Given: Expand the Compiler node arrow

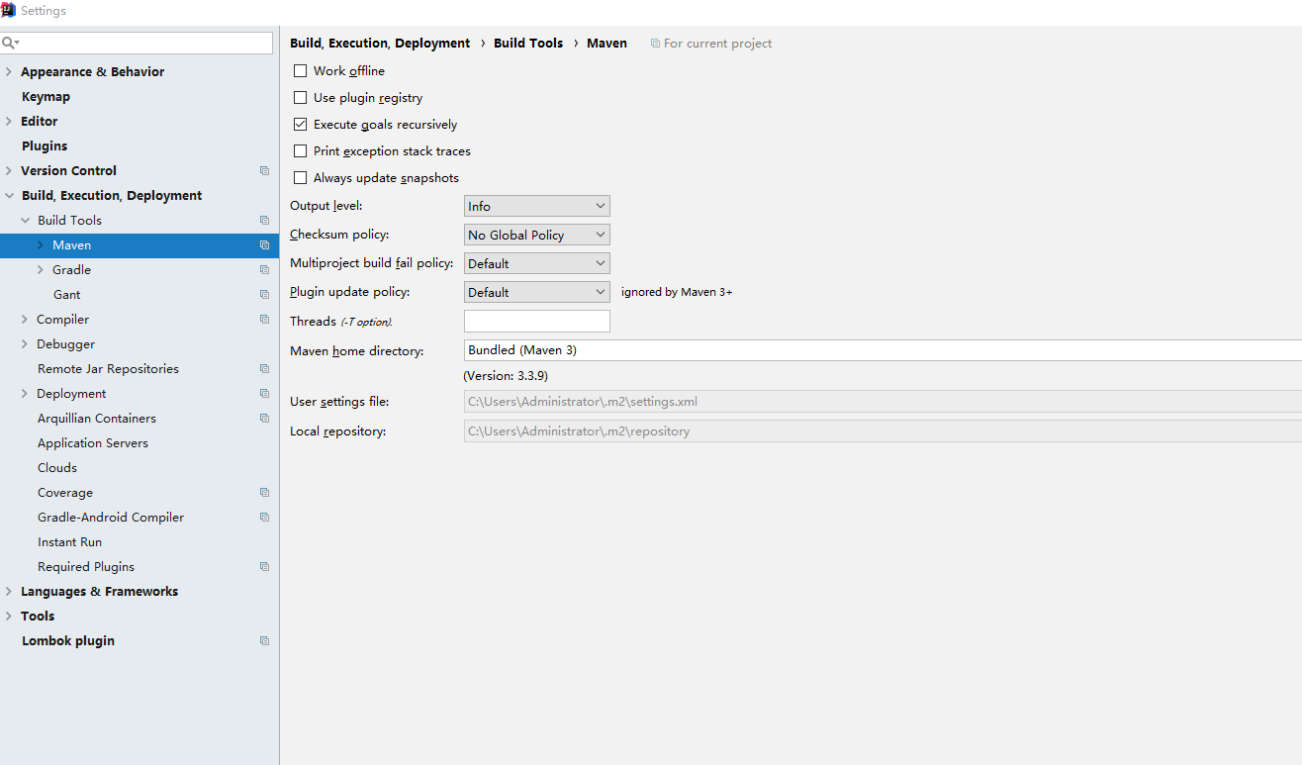Looking at the screenshot, I should click(x=26, y=320).
